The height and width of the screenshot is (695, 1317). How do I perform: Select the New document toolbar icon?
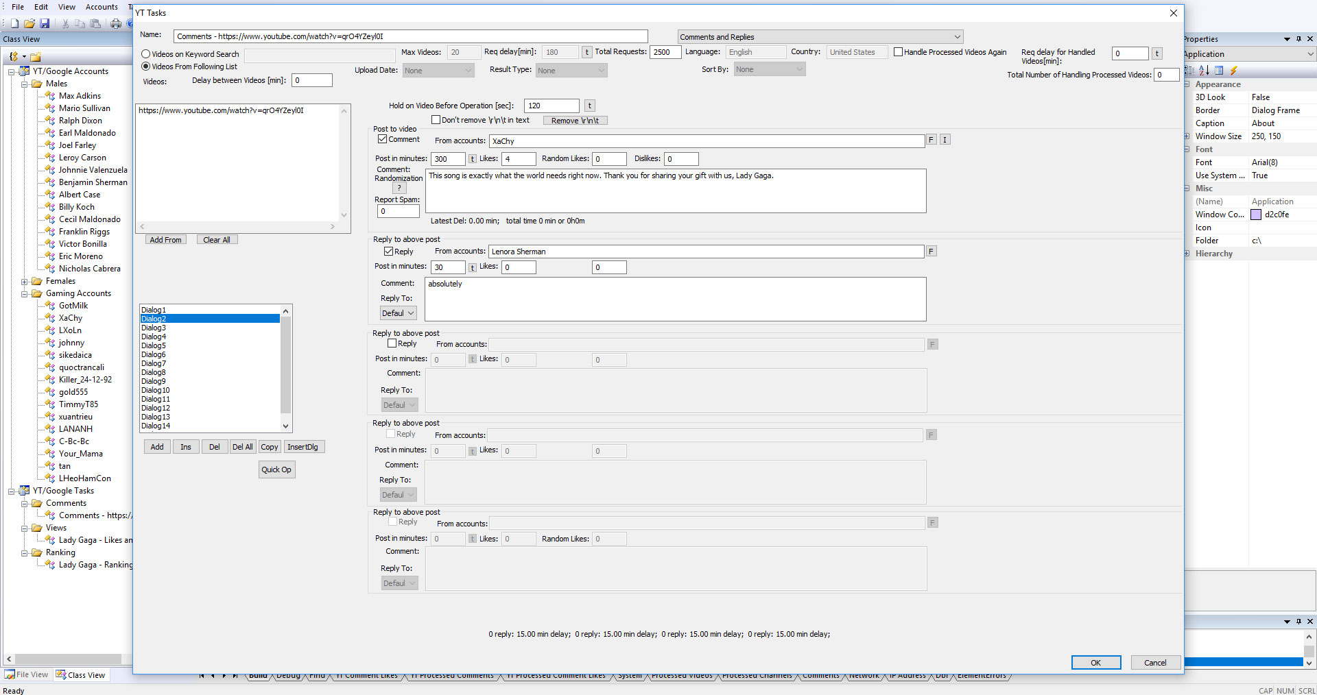14,23
